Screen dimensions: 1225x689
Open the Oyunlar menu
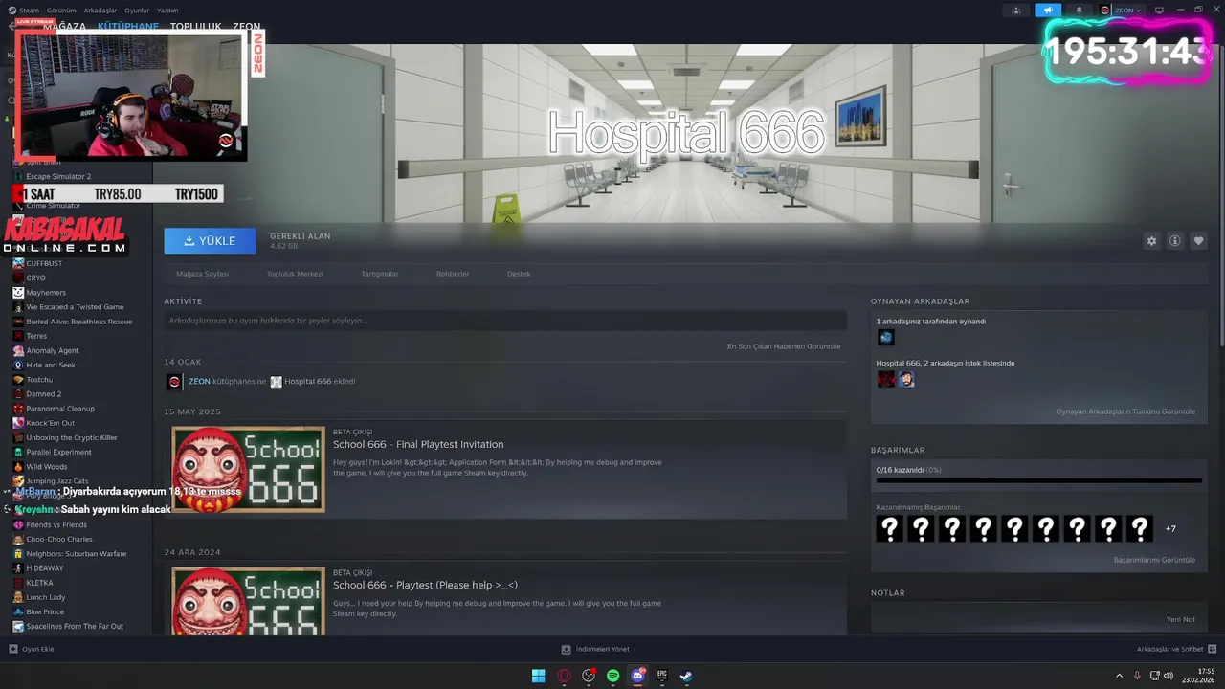point(137,10)
